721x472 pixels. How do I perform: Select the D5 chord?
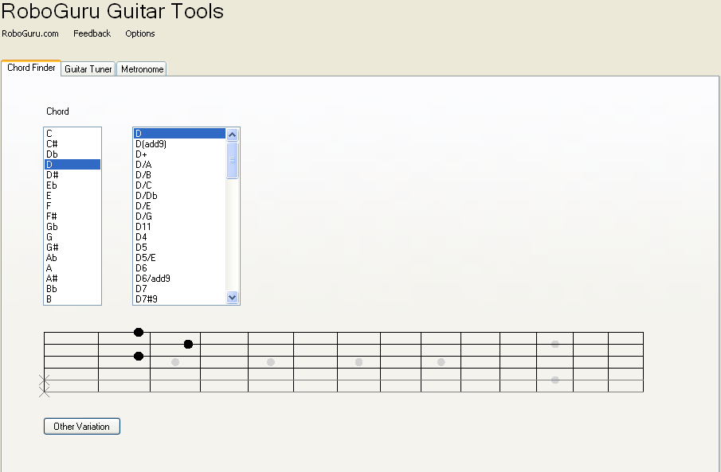(180, 248)
